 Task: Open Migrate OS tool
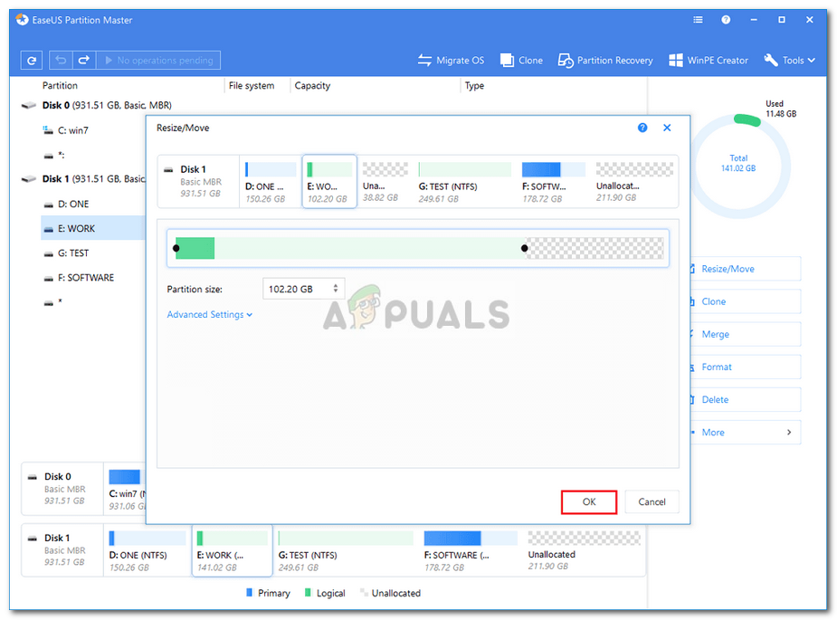pos(451,61)
